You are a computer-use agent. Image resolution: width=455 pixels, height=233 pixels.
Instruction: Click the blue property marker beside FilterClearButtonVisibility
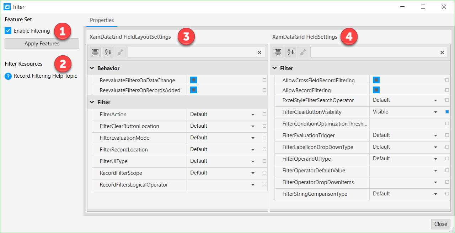click(447, 112)
